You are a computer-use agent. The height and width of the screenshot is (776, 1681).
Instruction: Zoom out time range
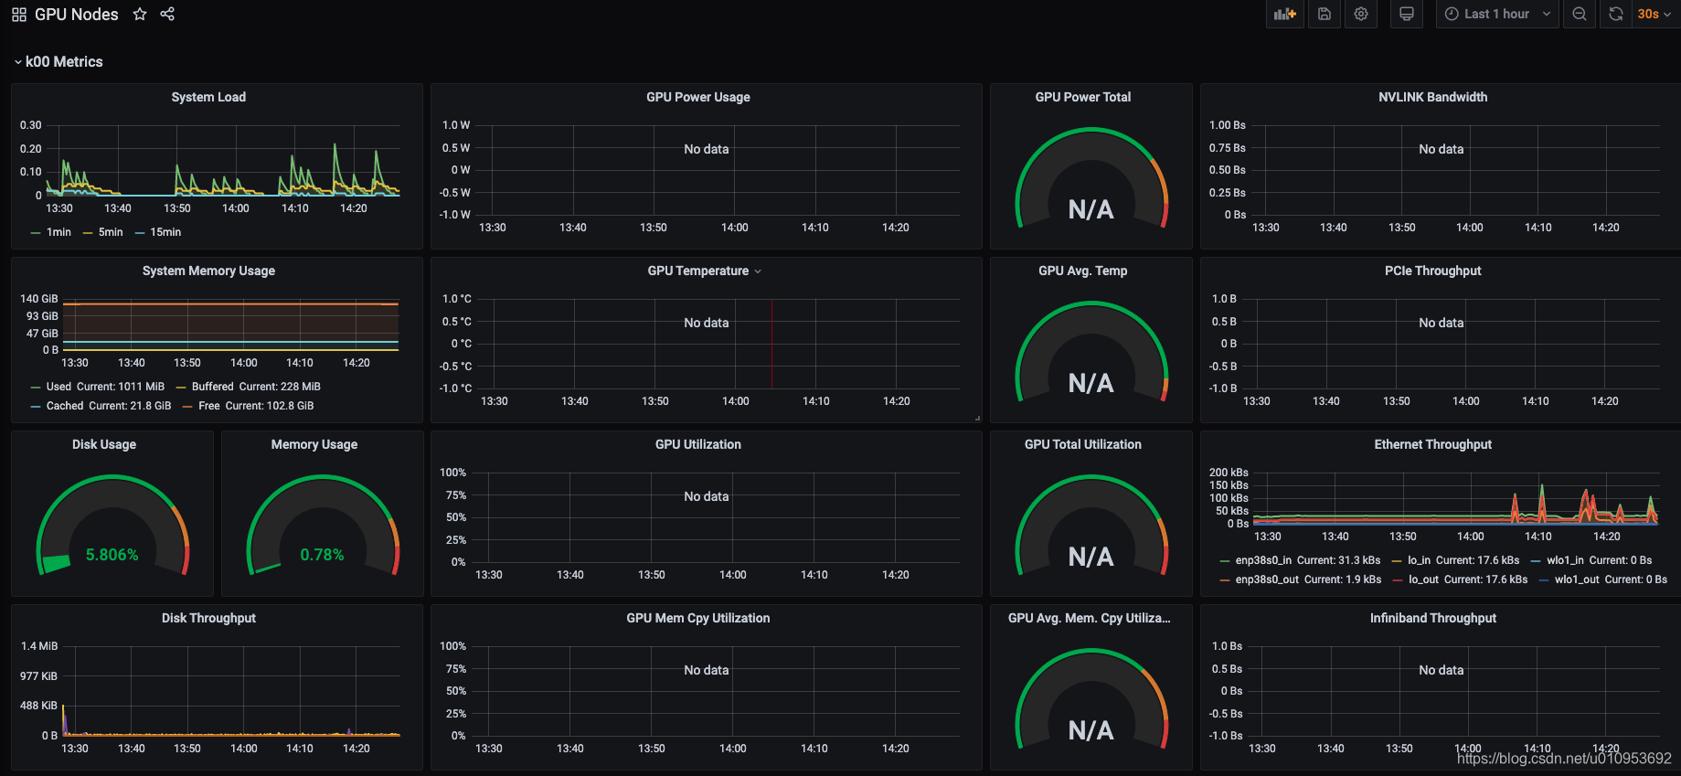1580,14
